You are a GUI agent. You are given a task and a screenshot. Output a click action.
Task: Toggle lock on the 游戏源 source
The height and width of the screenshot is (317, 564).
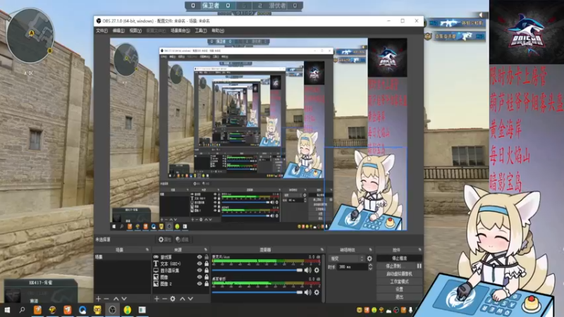point(207,257)
